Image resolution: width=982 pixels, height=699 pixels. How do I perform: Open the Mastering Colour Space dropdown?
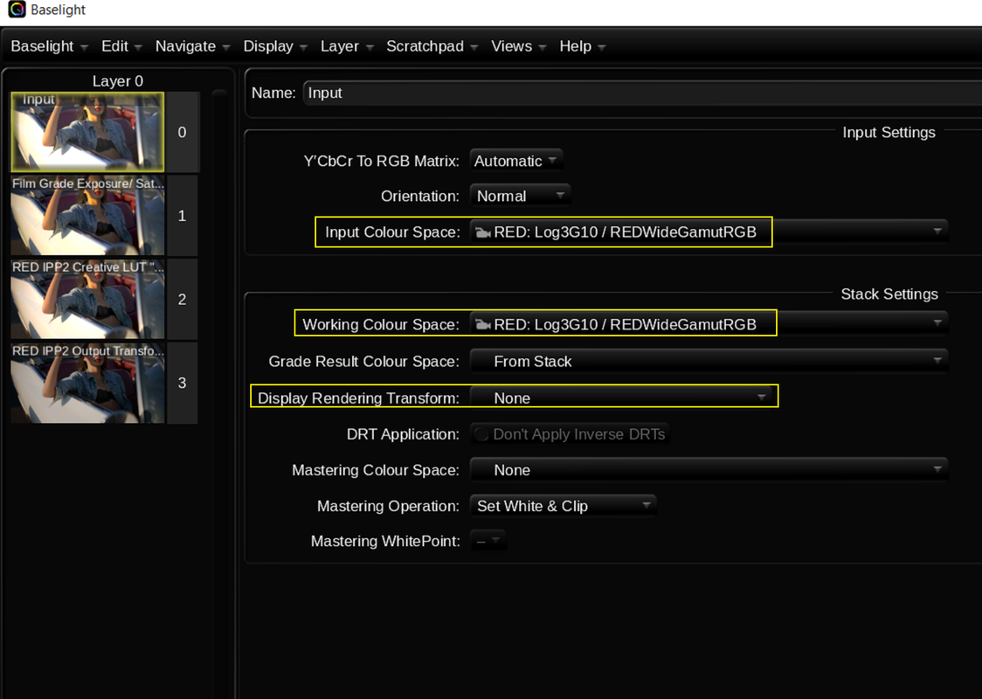pos(709,470)
